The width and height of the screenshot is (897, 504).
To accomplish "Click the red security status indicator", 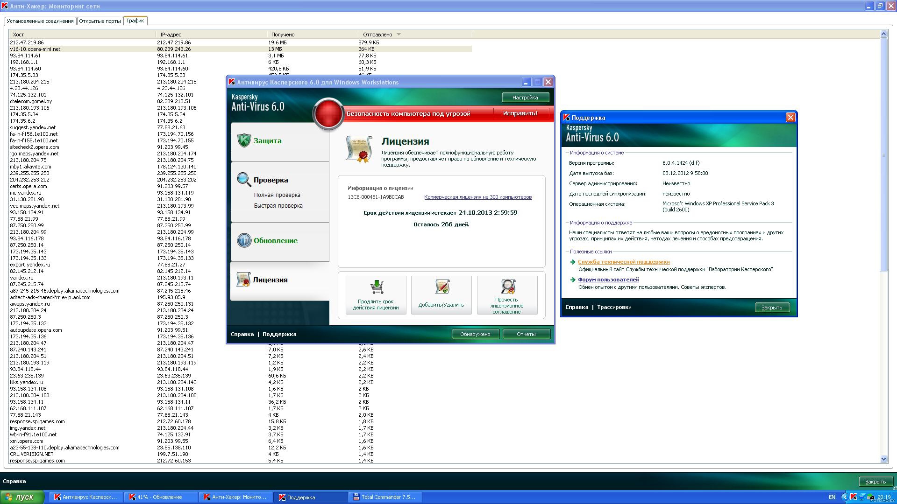I will [328, 113].
